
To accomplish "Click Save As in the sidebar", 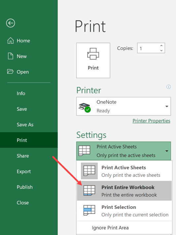I will click(x=29, y=125).
